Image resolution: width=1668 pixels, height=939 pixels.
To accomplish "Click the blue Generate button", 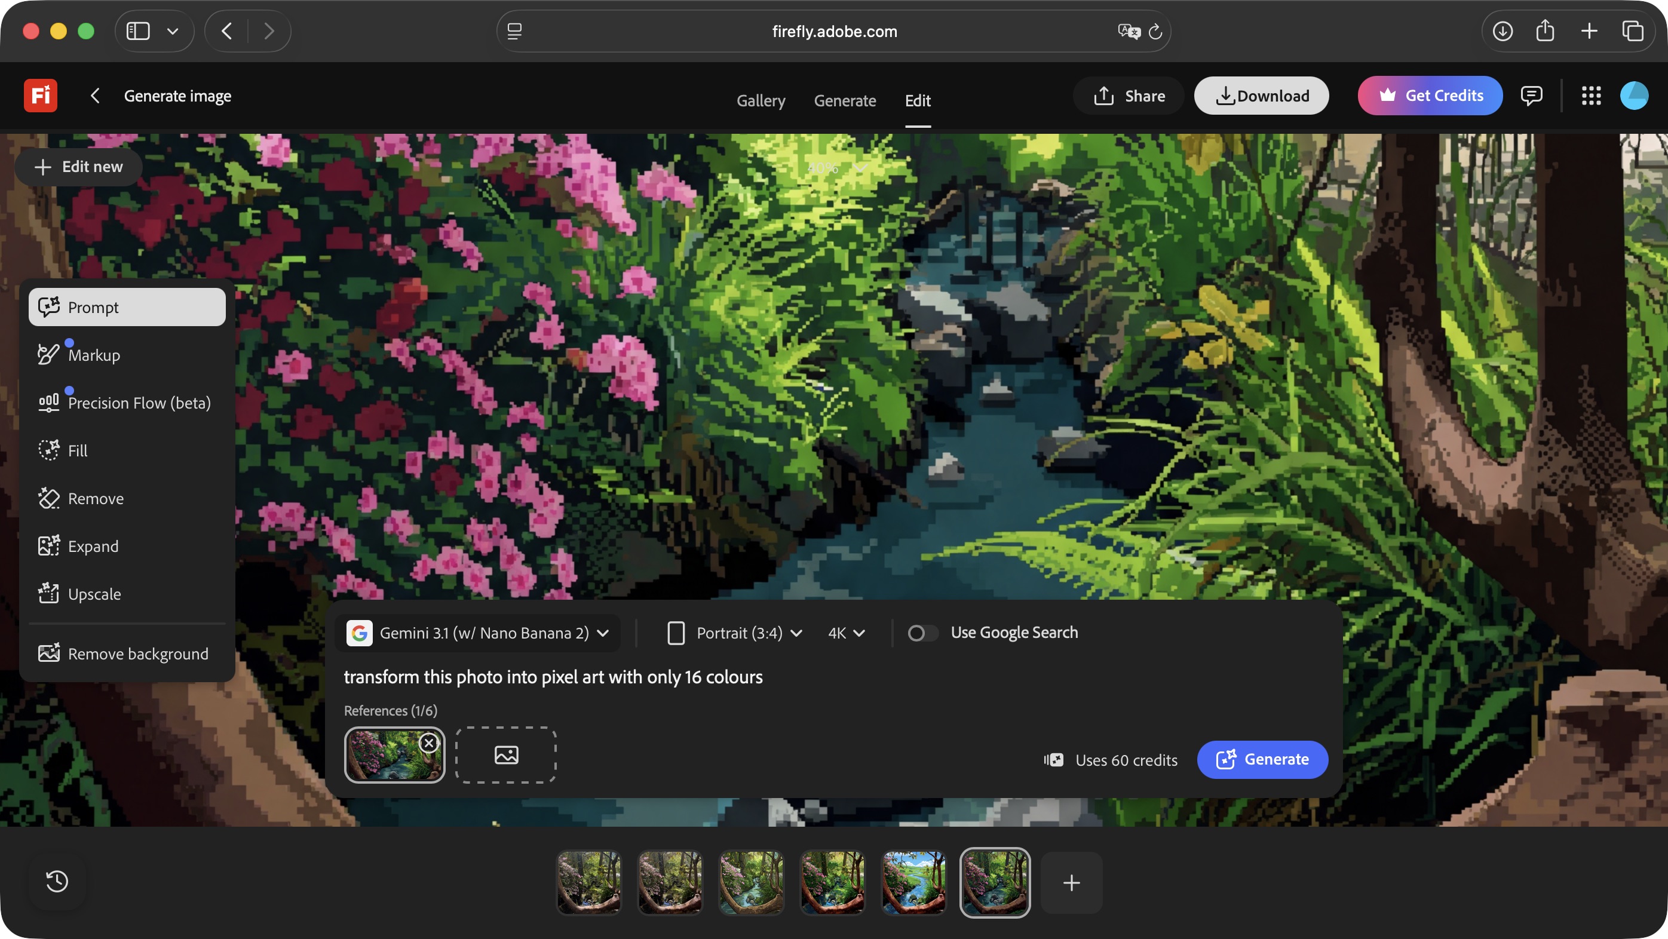I will (1262, 760).
